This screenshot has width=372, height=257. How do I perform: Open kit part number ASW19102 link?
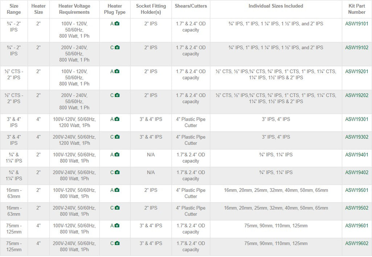tap(356, 47)
